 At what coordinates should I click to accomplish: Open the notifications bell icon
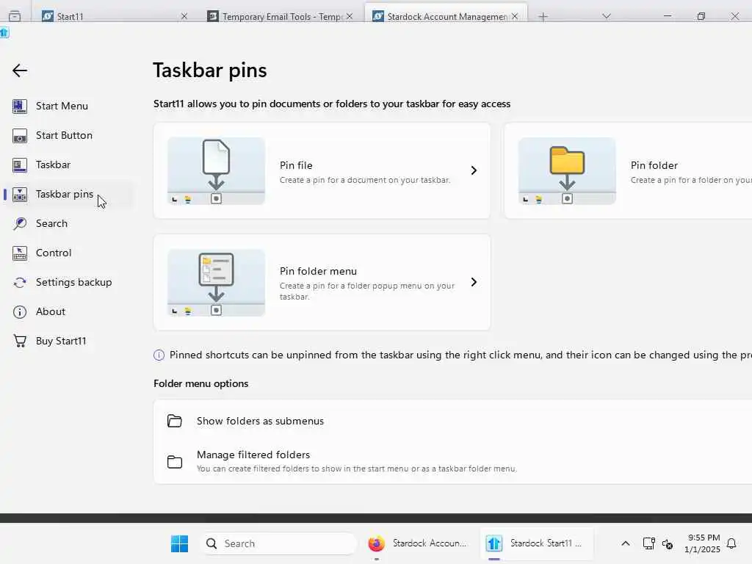point(731,543)
